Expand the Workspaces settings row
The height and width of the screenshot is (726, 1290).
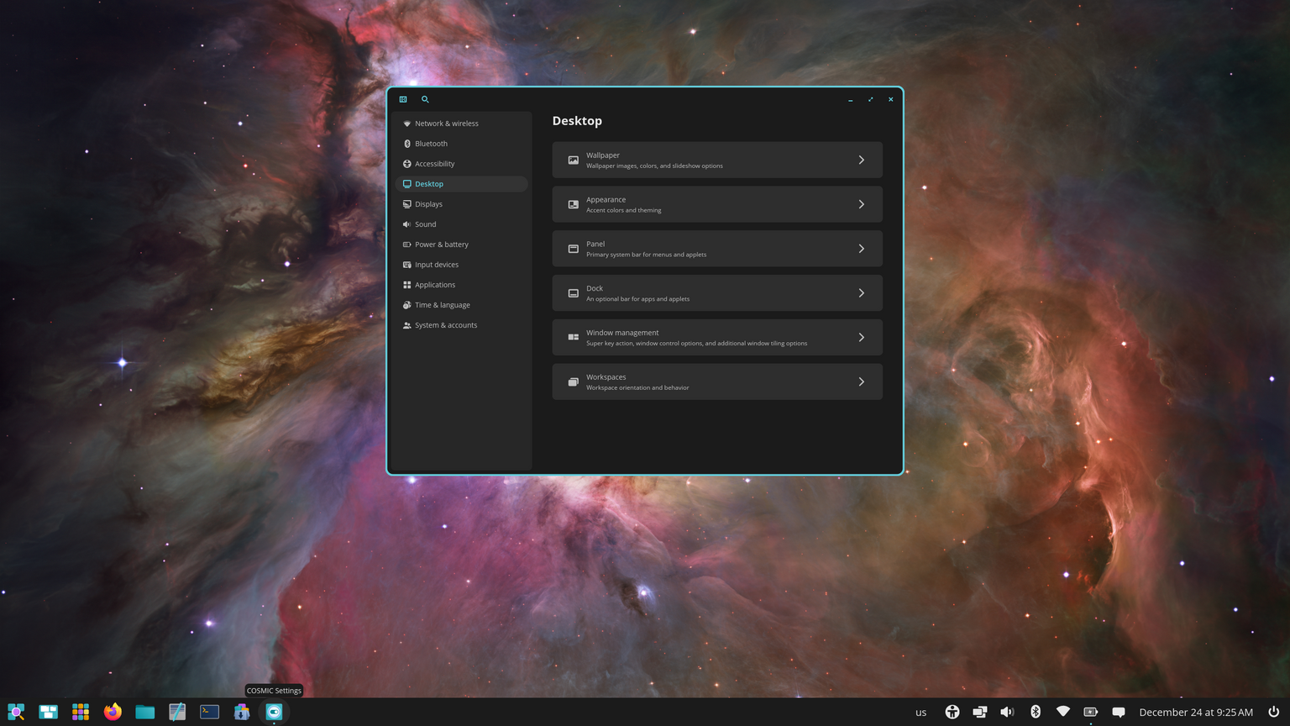pyautogui.click(x=861, y=381)
